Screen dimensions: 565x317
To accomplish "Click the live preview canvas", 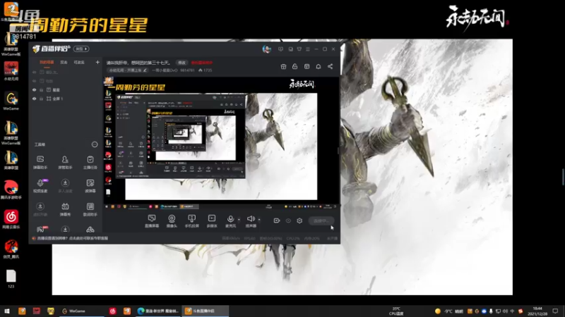I will click(x=221, y=143).
